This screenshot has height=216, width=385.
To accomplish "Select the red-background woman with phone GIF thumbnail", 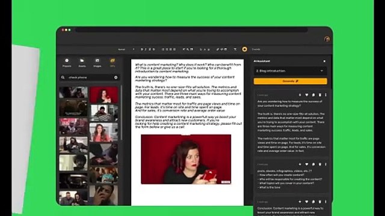I will [x=104, y=95].
